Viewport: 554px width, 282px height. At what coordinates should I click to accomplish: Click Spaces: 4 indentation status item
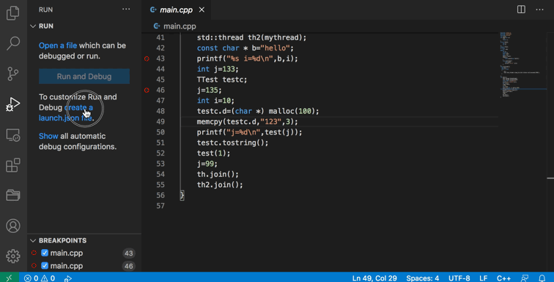pos(423,278)
